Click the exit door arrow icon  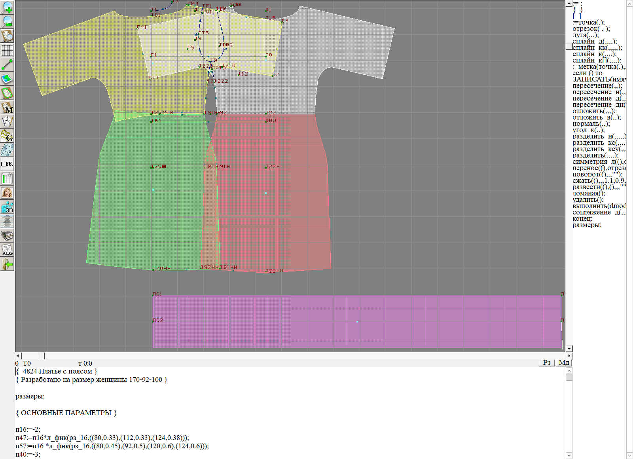click(x=7, y=264)
